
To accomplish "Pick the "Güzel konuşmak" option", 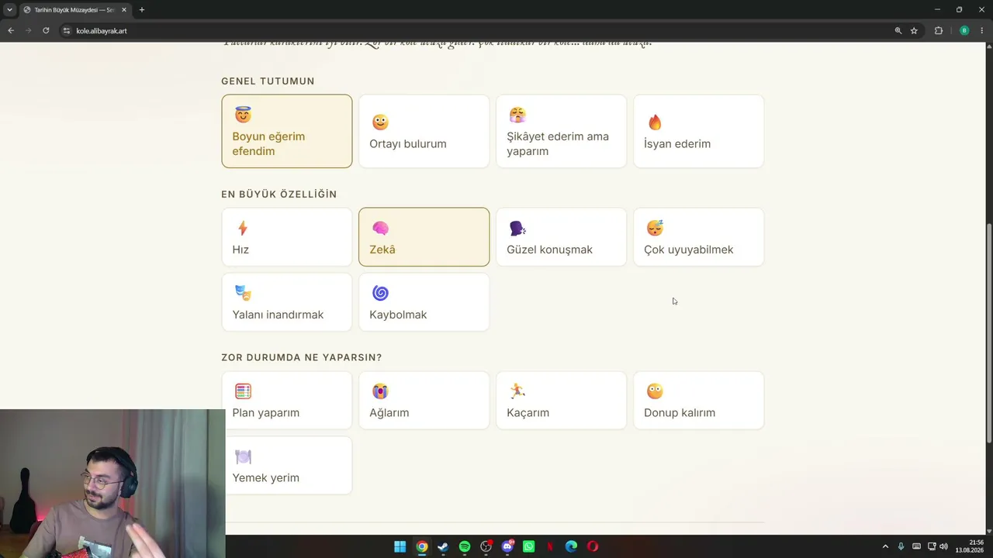I will point(561,237).
